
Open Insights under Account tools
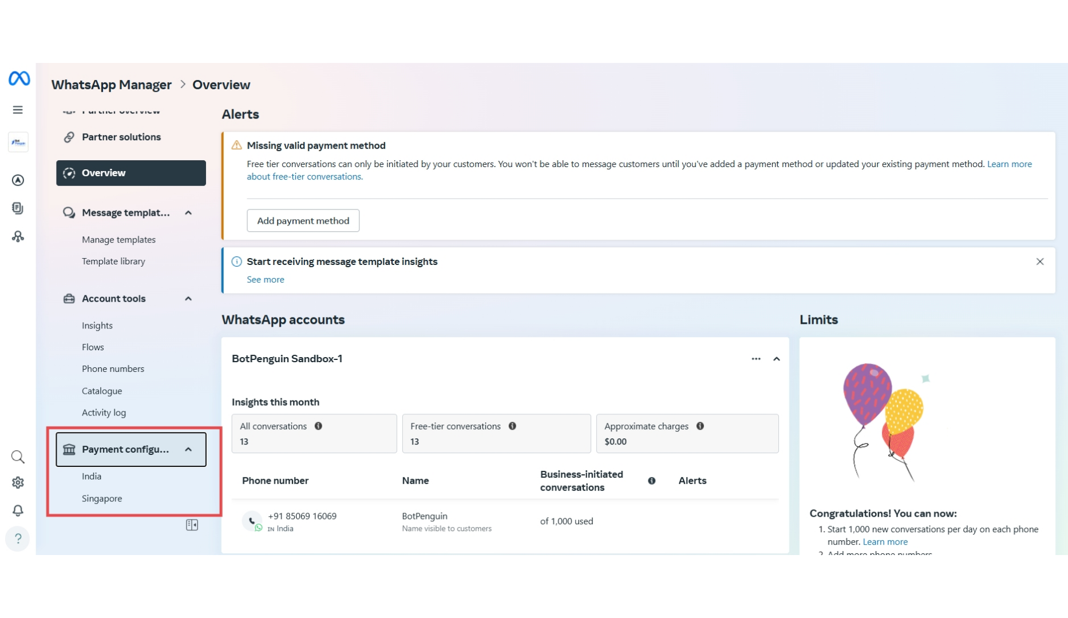pyautogui.click(x=97, y=325)
